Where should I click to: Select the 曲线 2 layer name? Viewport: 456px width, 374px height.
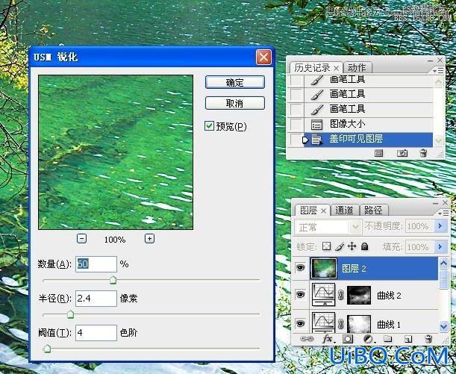pyautogui.click(x=389, y=296)
